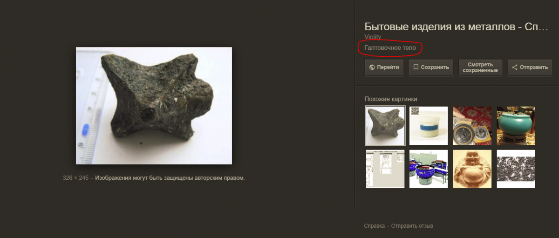Click the bookmark icon on Сохранить button
Image resolution: width=559 pixels, height=238 pixels.
[x=416, y=67]
